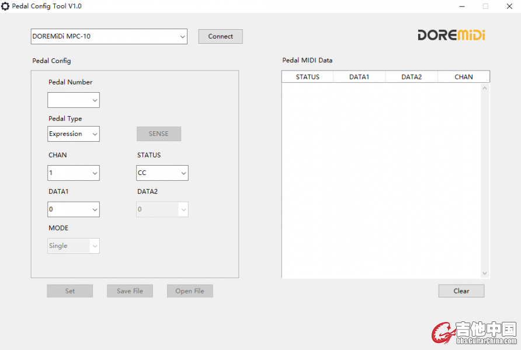Open the DATA1 value dropdown
The image size is (521, 350).
[x=74, y=209]
